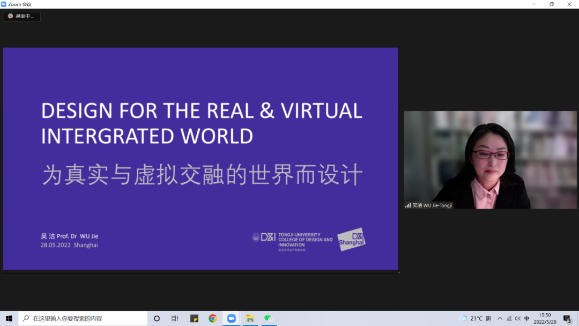Toggle the 中 input method indicator
Screen dimensions: 579x326
[x=527, y=318]
